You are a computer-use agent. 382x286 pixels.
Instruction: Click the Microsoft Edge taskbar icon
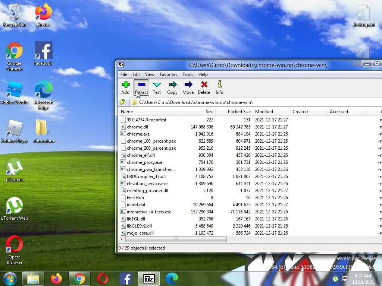172,279
